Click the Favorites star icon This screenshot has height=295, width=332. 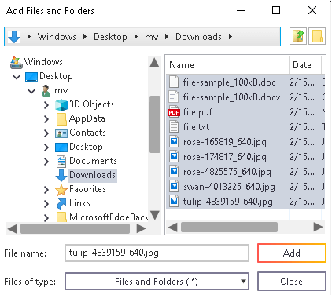pyautogui.click(x=61, y=190)
